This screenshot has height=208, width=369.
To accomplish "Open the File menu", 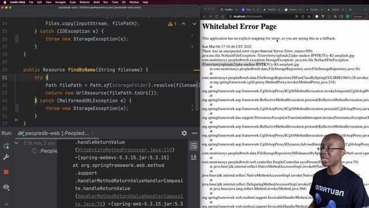I will [x=31, y=2].
